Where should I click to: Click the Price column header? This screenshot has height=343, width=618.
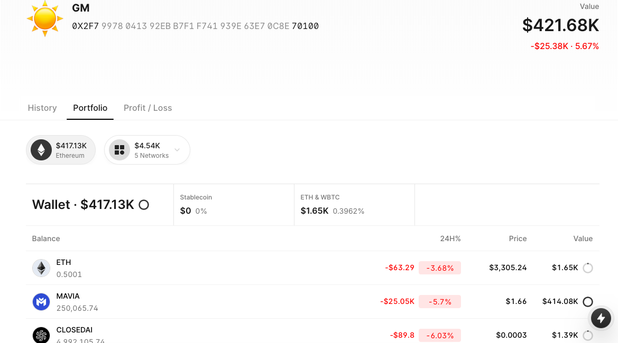coord(518,239)
